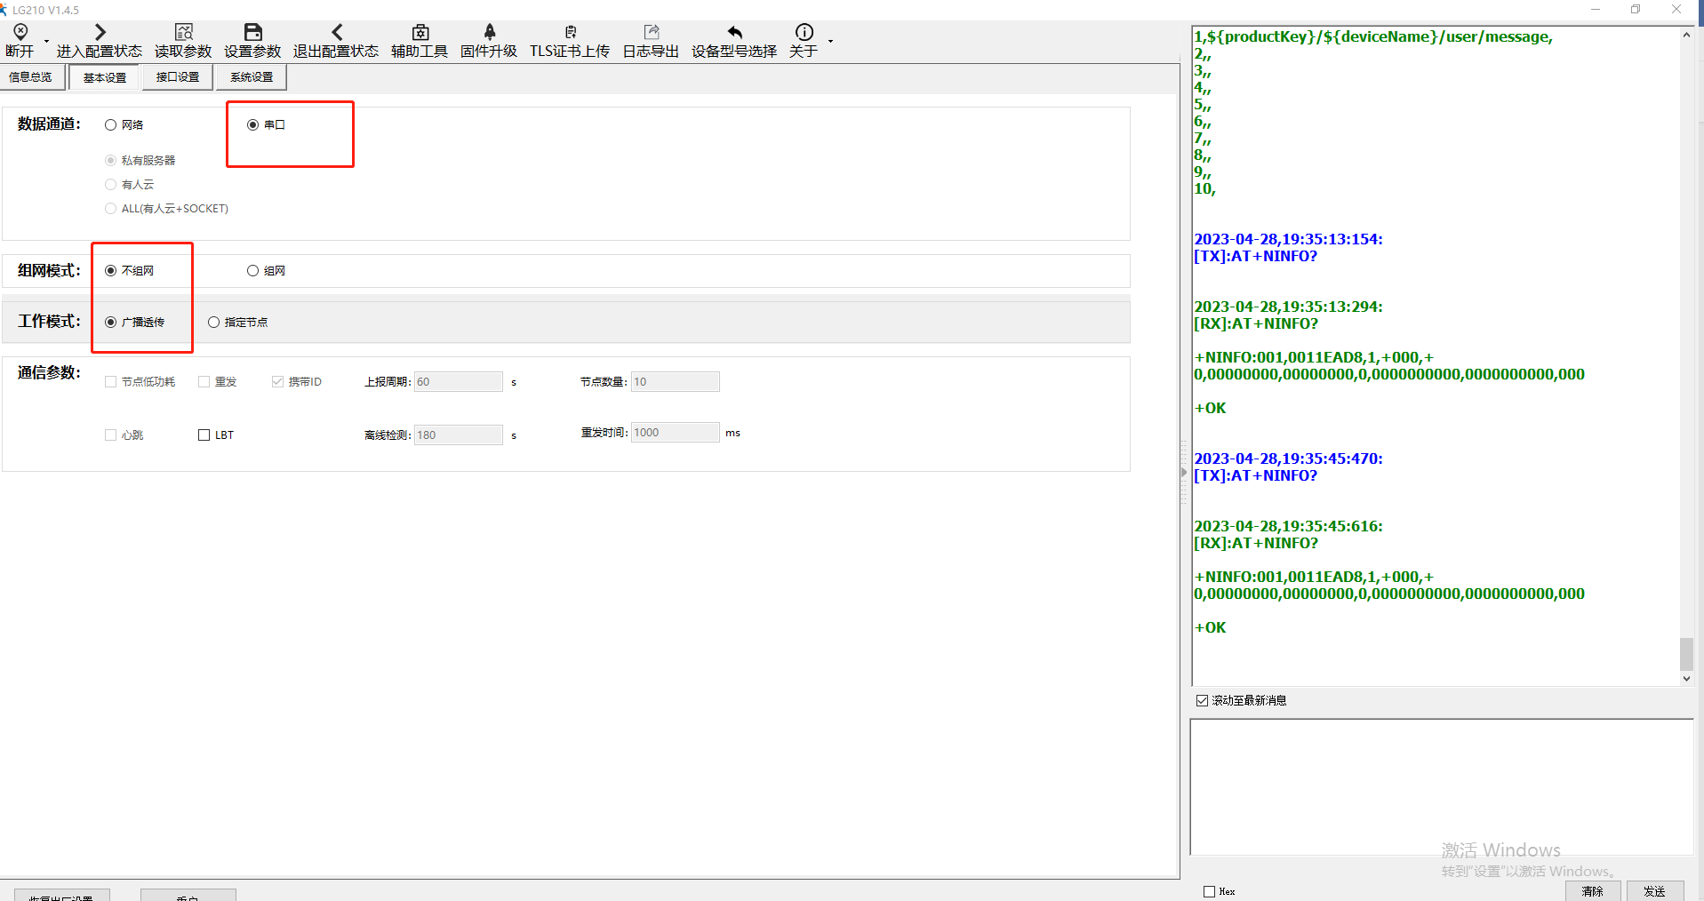Open the toolbar overflow arrow after 关于
1704x901 pixels.
click(830, 41)
